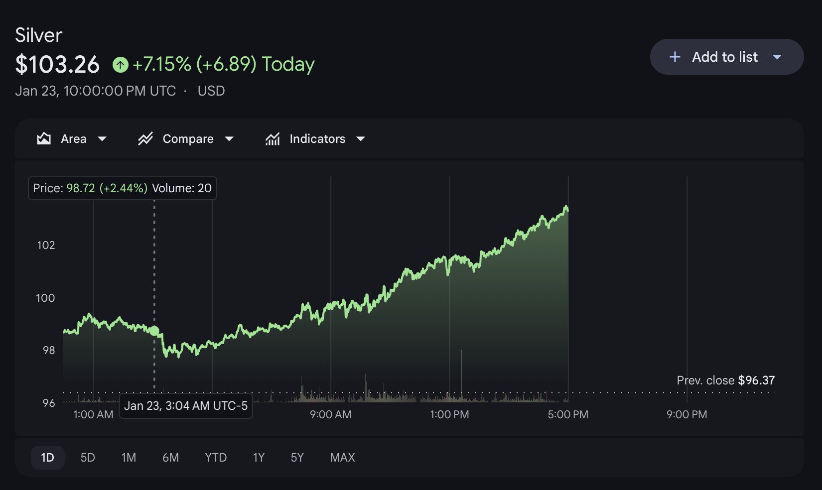Switch to the 5D time range
Screen dimensions: 822x490
88,458
